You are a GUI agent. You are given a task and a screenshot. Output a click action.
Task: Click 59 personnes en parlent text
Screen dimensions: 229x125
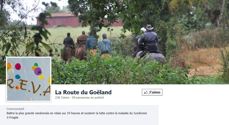point(88,98)
